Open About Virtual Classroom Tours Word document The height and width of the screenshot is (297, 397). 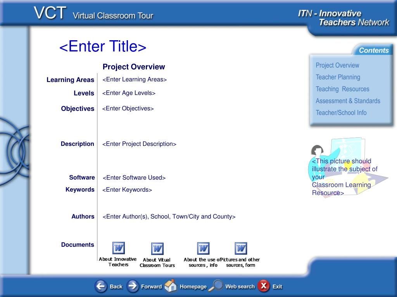[x=157, y=249]
